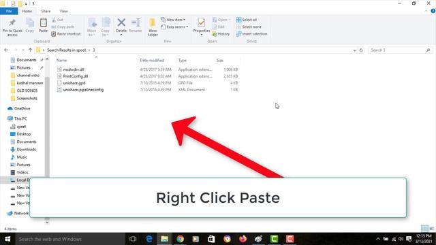Viewport: 436px width, 245px height.
Task: Refresh the current folder
Action: point(361,50)
